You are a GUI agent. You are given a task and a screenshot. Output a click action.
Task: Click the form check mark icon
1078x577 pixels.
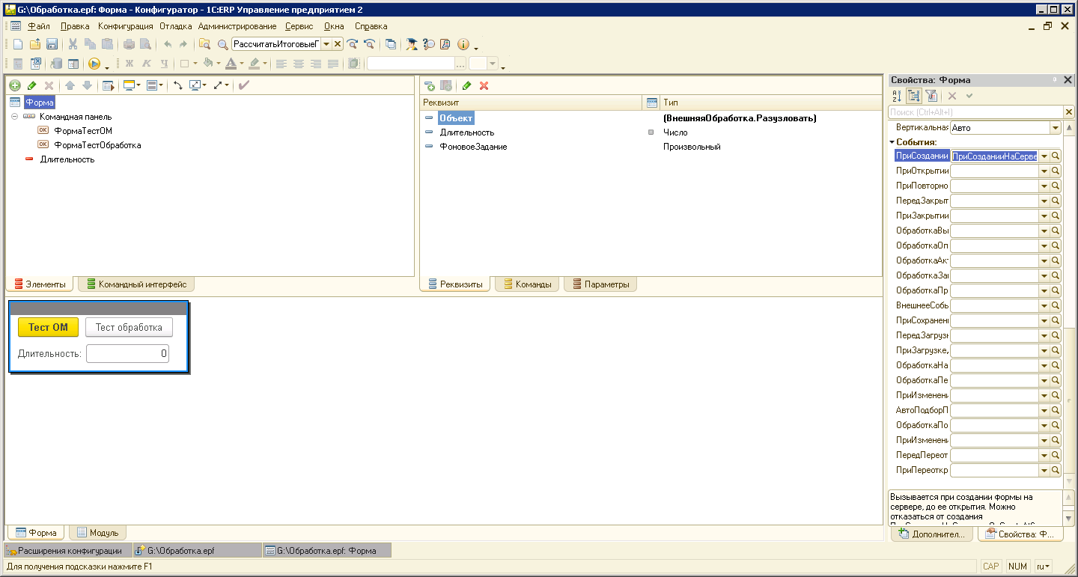pos(243,85)
